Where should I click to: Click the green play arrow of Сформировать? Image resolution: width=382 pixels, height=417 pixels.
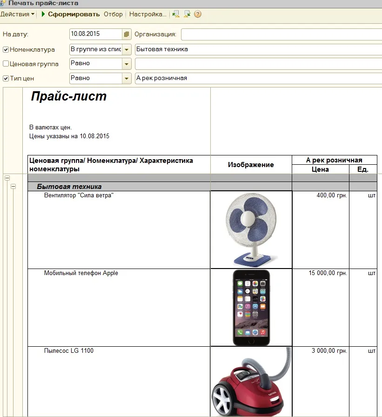click(x=43, y=14)
